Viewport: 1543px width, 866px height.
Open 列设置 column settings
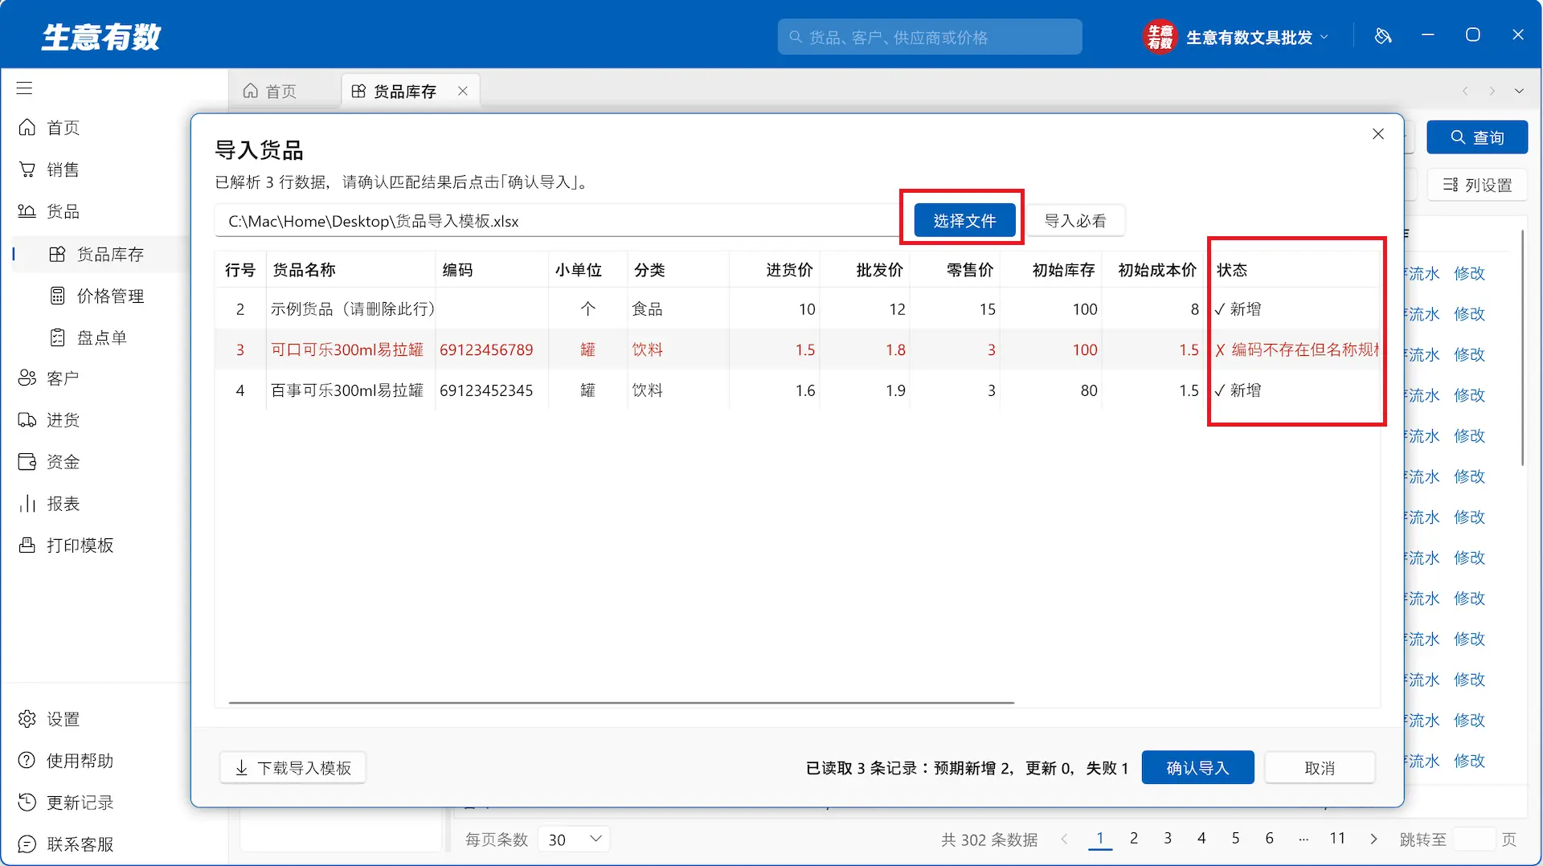(x=1477, y=186)
